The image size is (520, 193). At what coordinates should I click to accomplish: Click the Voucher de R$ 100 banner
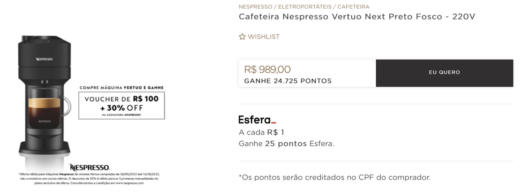[x=122, y=106]
